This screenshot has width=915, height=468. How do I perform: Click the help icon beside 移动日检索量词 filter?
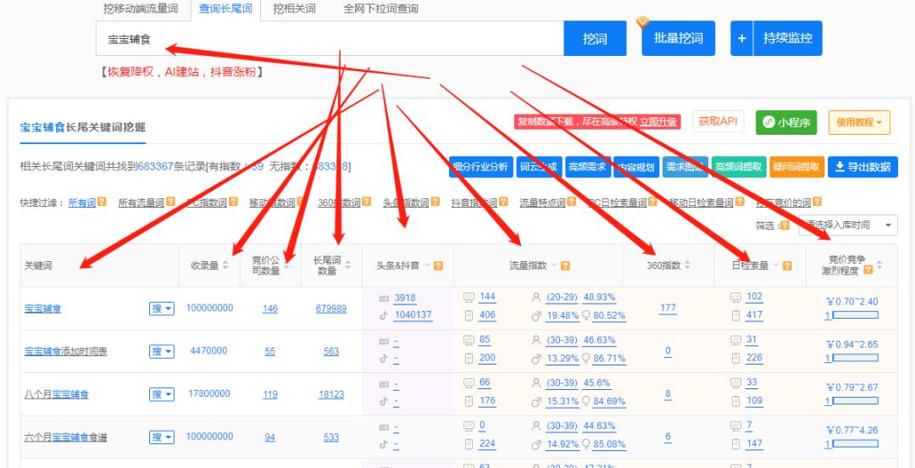(740, 202)
